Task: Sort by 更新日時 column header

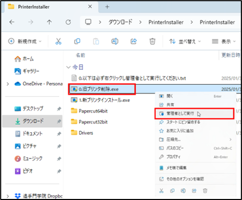Action: (x=231, y=55)
